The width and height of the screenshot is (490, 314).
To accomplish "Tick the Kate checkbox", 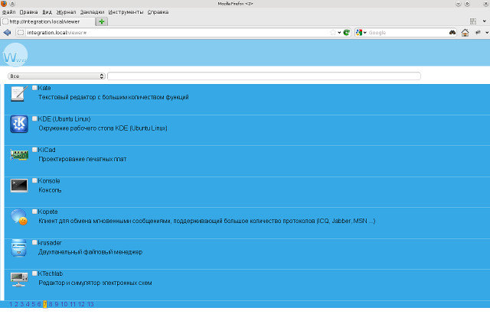I will [x=34, y=88].
